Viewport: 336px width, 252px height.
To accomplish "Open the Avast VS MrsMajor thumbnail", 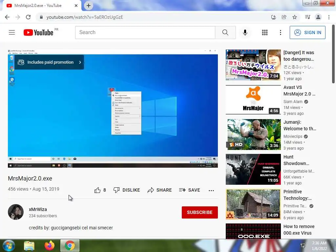I will click(x=253, y=100).
